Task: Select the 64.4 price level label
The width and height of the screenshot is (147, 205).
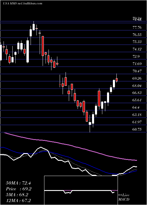Action: point(136,107)
